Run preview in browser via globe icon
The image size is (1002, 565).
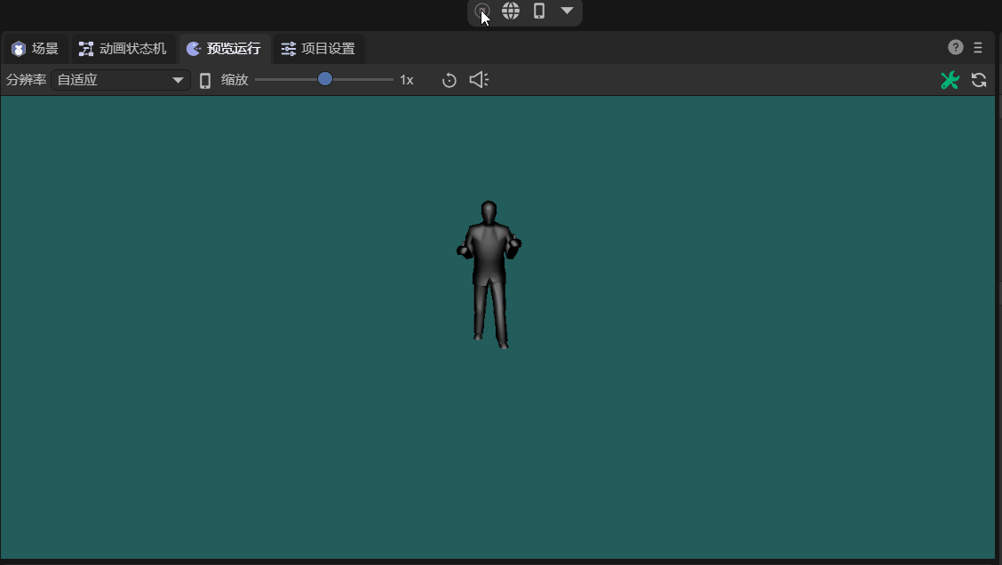click(511, 12)
